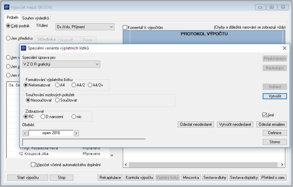This screenshot has height=187, width=293.
Task: Click the protocol horizontal scrollbar's right arrow
Action: click(x=282, y=165)
